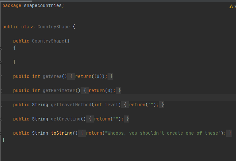
Task: Click the getTravelMethod method name
Action: pos(71,105)
